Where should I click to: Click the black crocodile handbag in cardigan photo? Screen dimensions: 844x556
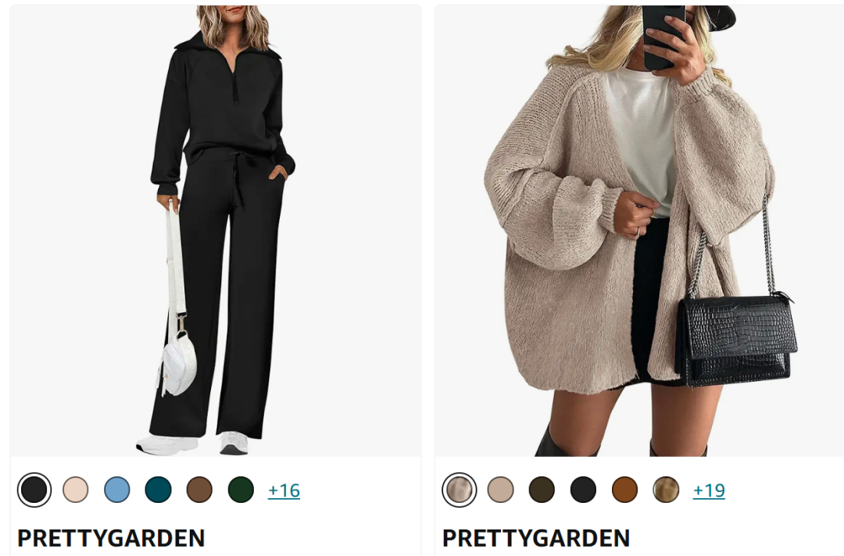coord(736,339)
